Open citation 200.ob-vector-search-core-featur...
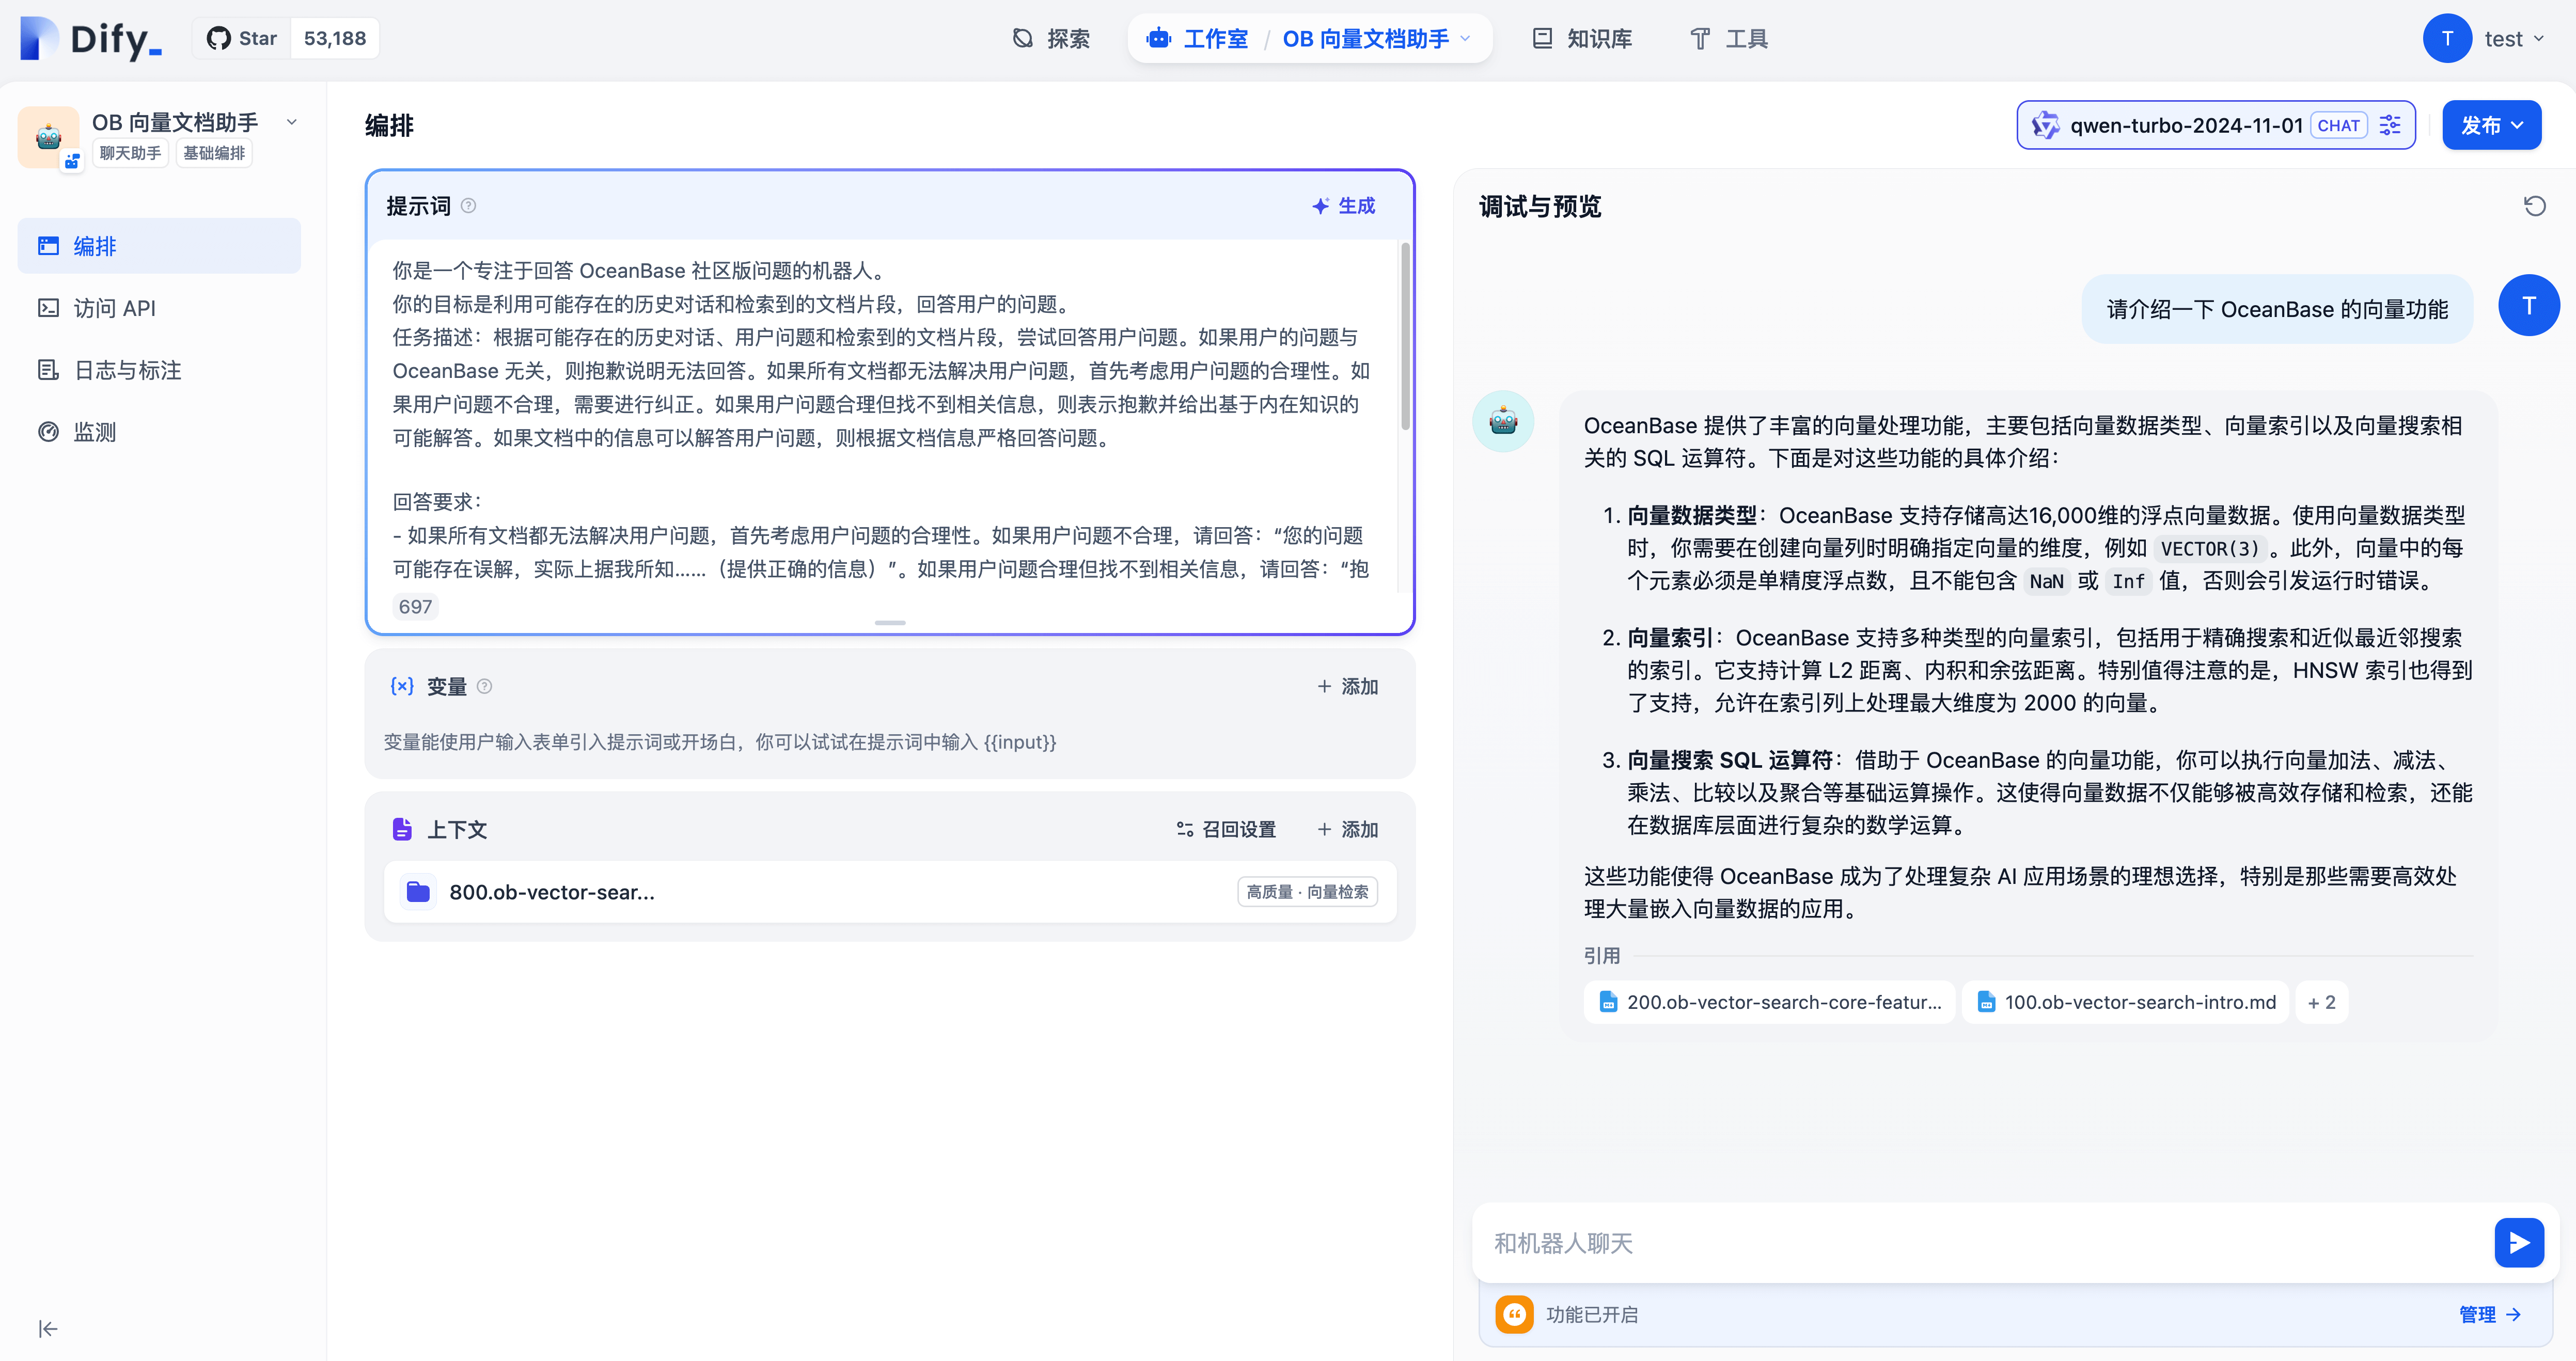Screen dimensions: 2576x1361 1769,1002
